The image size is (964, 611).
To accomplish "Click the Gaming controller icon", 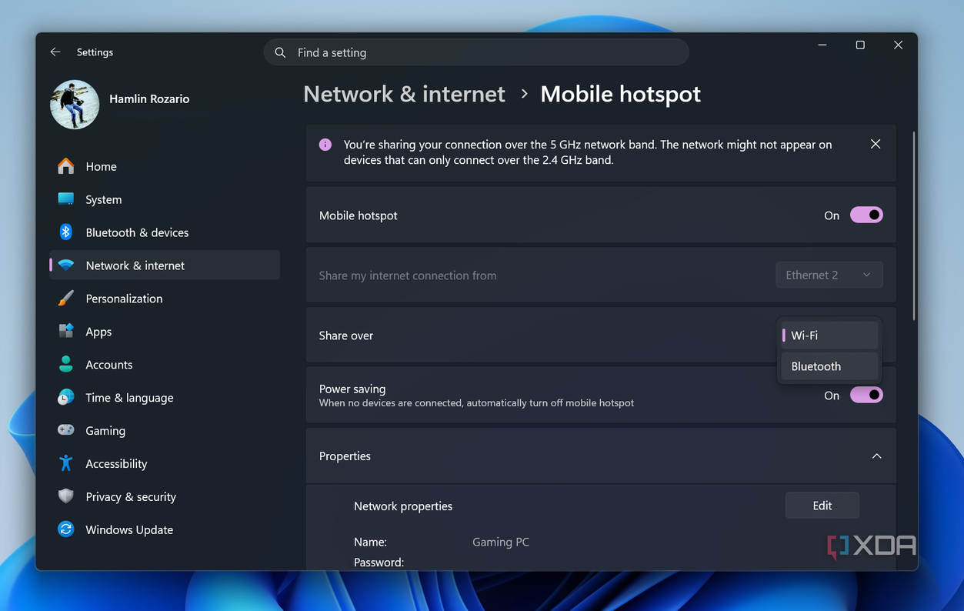I will (66, 431).
